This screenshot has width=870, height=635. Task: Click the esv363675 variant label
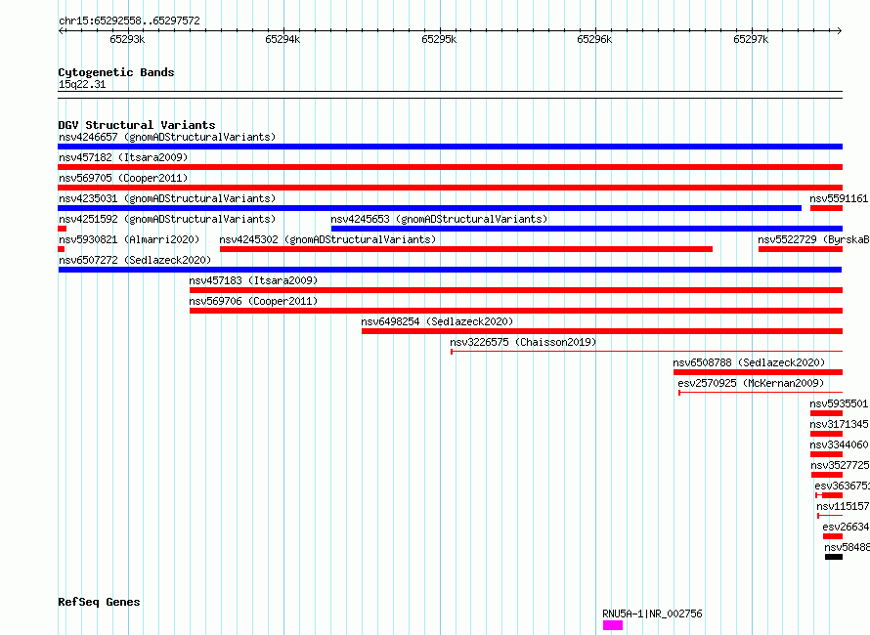(842, 486)
